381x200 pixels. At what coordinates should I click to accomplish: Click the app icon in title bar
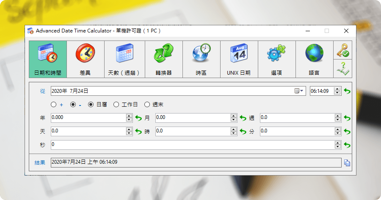click(x=30, y=31)
